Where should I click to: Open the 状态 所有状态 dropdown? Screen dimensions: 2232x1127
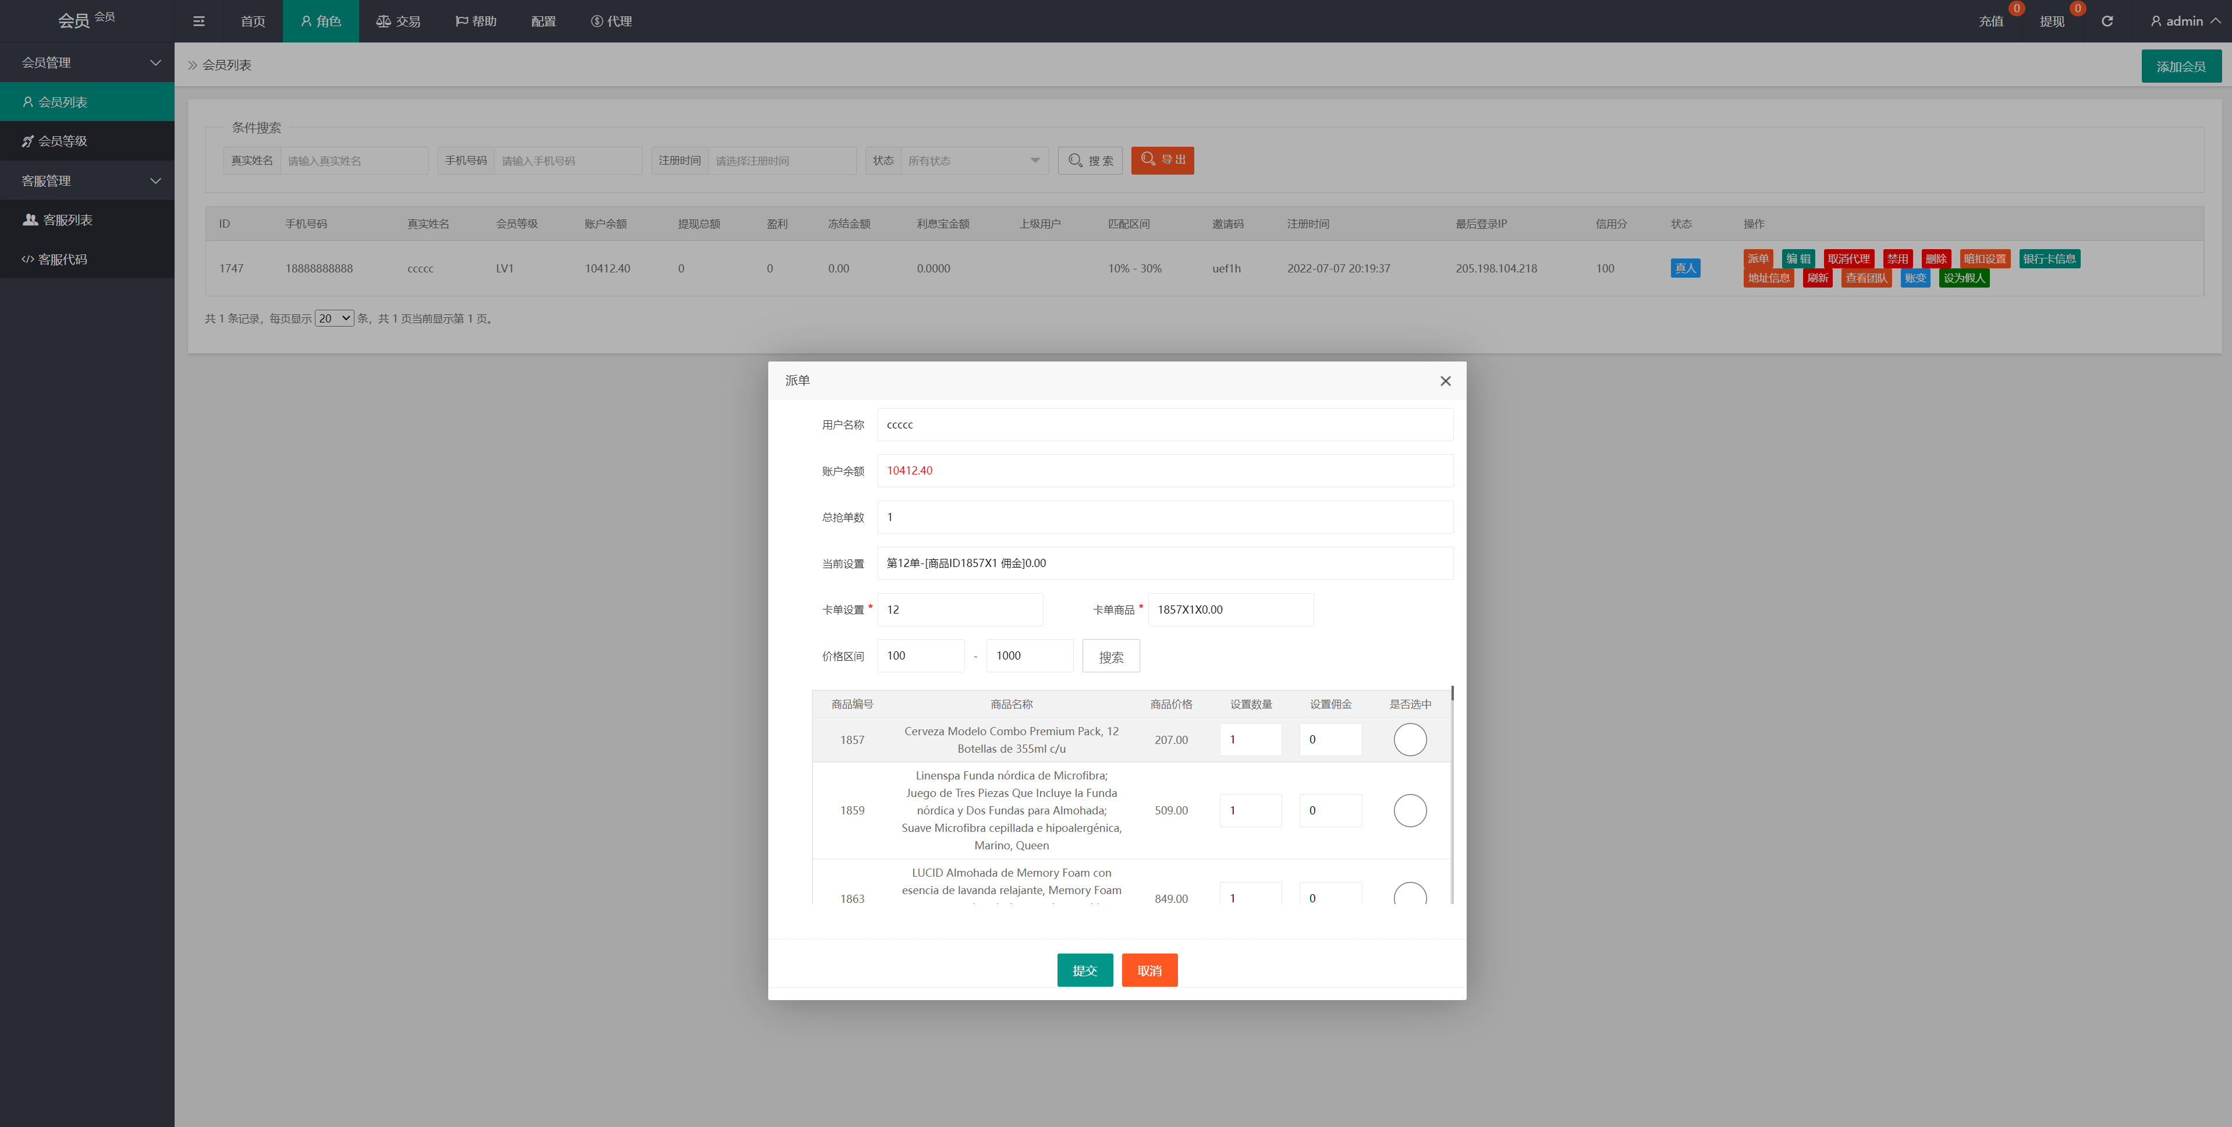[x=973, y=161]
